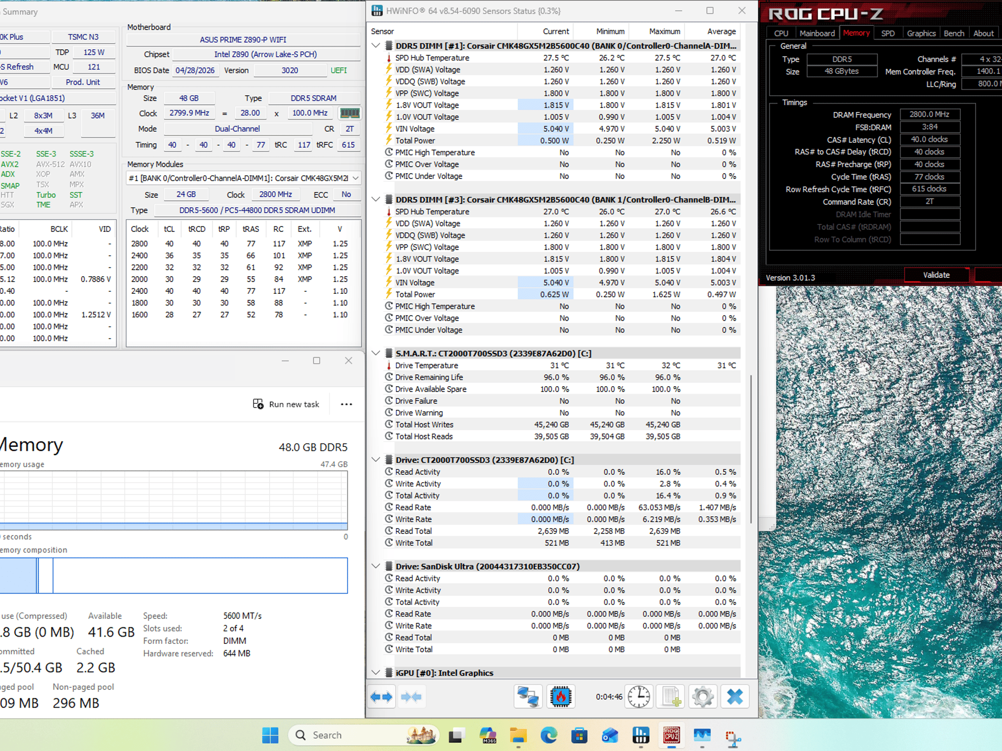This screenshot has height=751, width=1002.
Task: Open the remote network monitoring icon in HWiNFO
Action: [x=528, y=697]
